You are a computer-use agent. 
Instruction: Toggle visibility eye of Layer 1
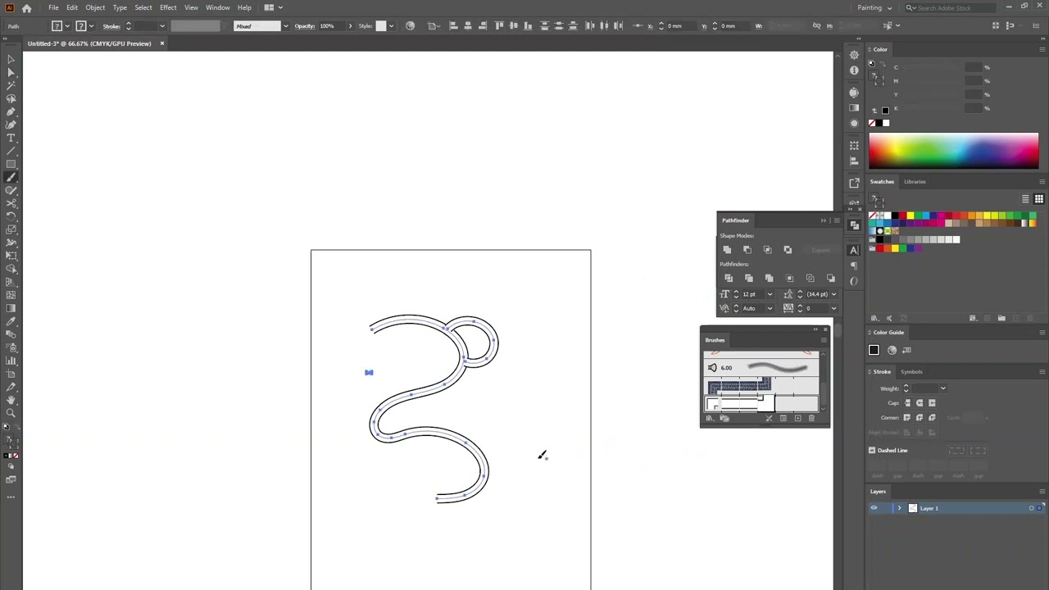coord(874,508)
